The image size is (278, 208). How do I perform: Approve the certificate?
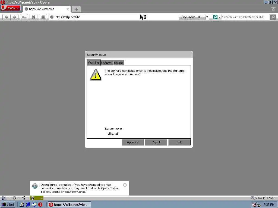pos(132,142)
